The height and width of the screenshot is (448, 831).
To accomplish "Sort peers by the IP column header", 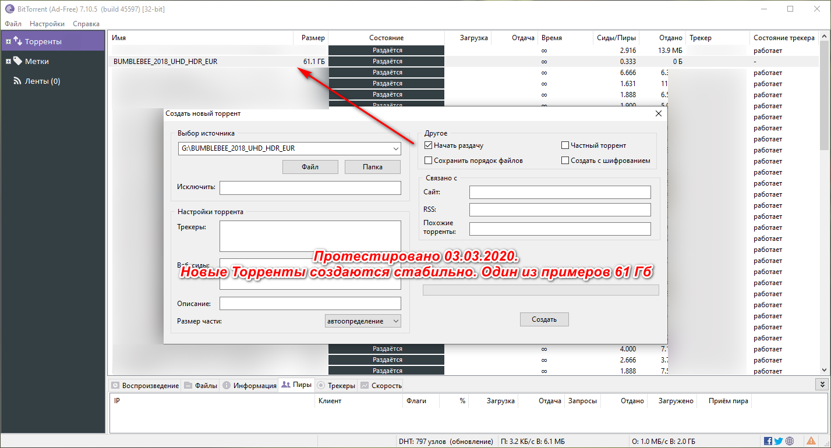I will click(x=212, y=401).
